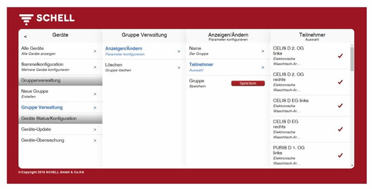Screen dimensions: 372x189
Task: Open Geräte-Update
Action: [x=60, y=129]
